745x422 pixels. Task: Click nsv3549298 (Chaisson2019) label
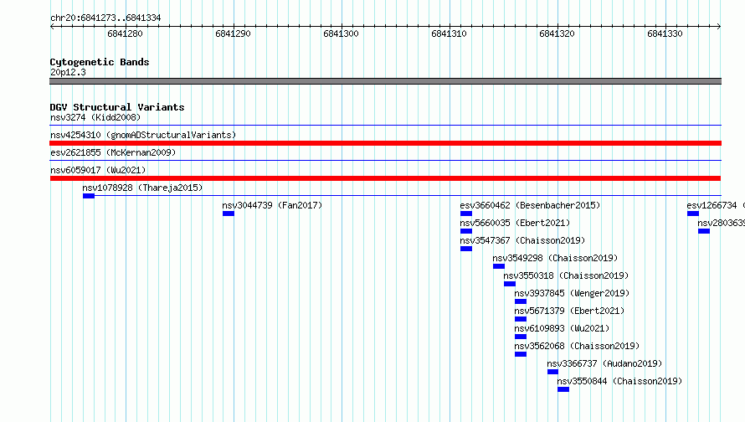(x=555, y=258)
